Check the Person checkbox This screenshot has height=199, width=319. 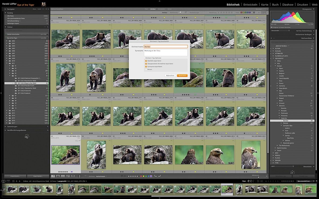pos(146,69)
